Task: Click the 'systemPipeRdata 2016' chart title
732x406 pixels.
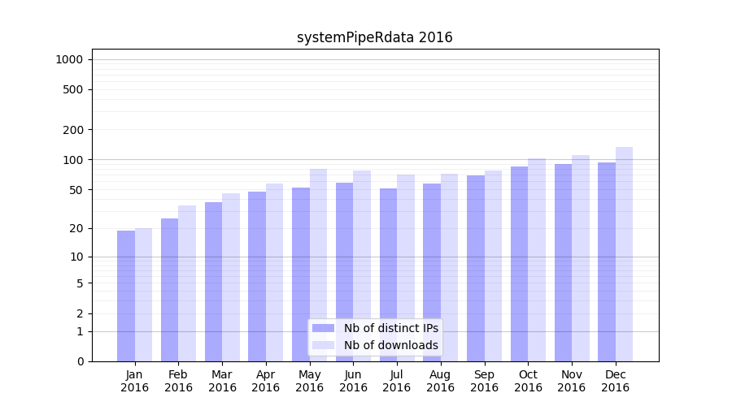Action: pos(374,37)
